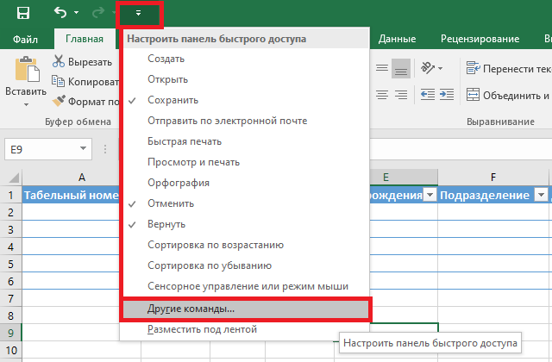This screenshot has width=552, height=362.
Task: Click Вырезать scissors button
Action: [x=82, y=61]
